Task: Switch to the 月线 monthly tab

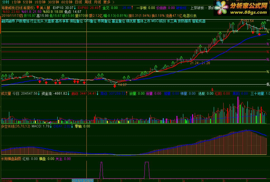Action: click(97, 2)
